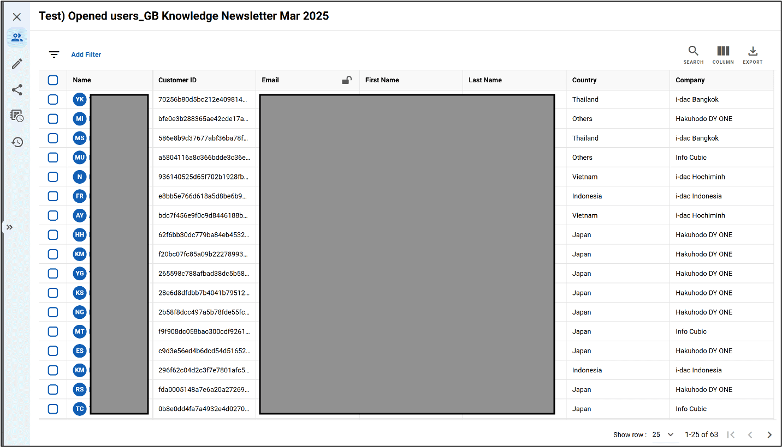Open the history clock icon in the sidebar
782x447 pixels.
(x=16, y=142)
